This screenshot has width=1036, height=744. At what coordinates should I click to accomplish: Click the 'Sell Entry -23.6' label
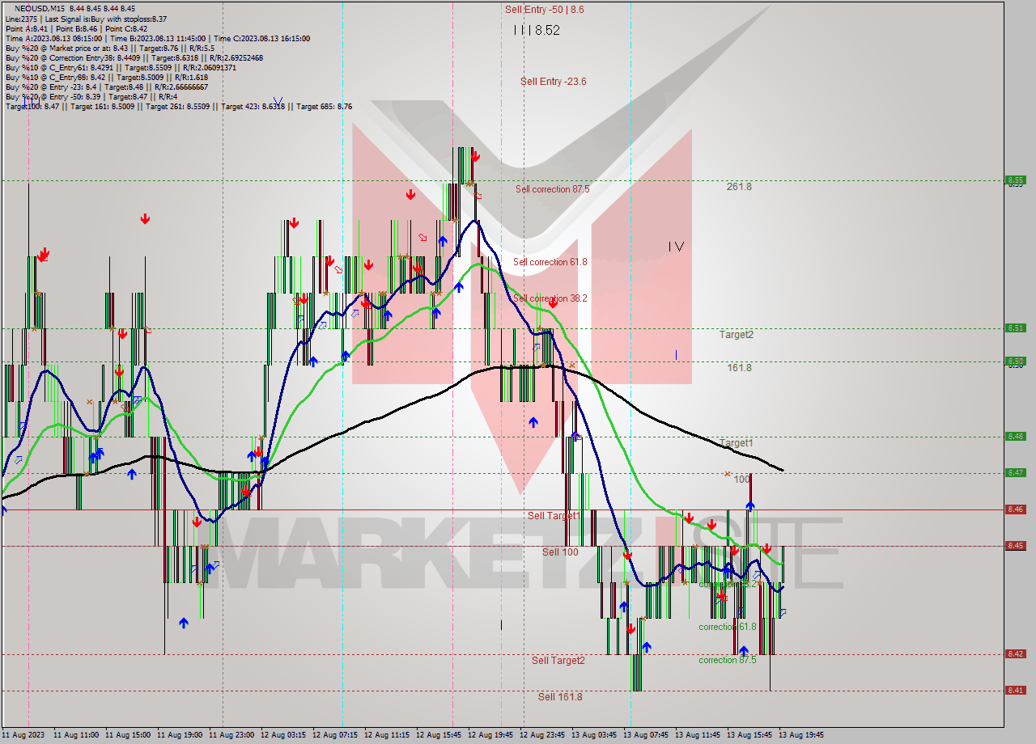[x=554, y=81]
